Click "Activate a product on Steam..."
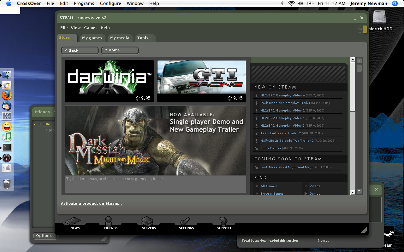This screenshot has height=252, width=404. pyautogui.click(x=91, y=203)
